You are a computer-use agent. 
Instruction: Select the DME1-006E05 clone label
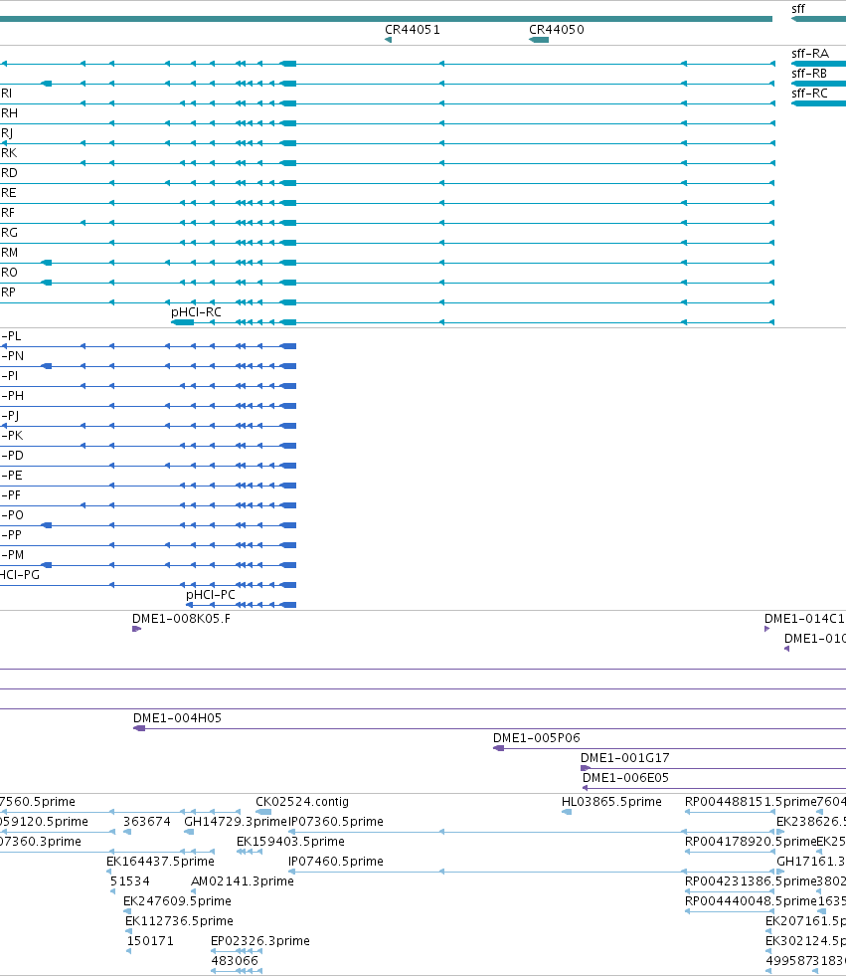pos(625,778)
